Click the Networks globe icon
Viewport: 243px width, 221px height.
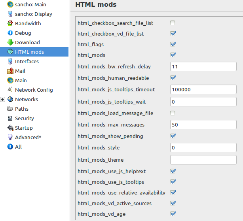tap(10, 99)
